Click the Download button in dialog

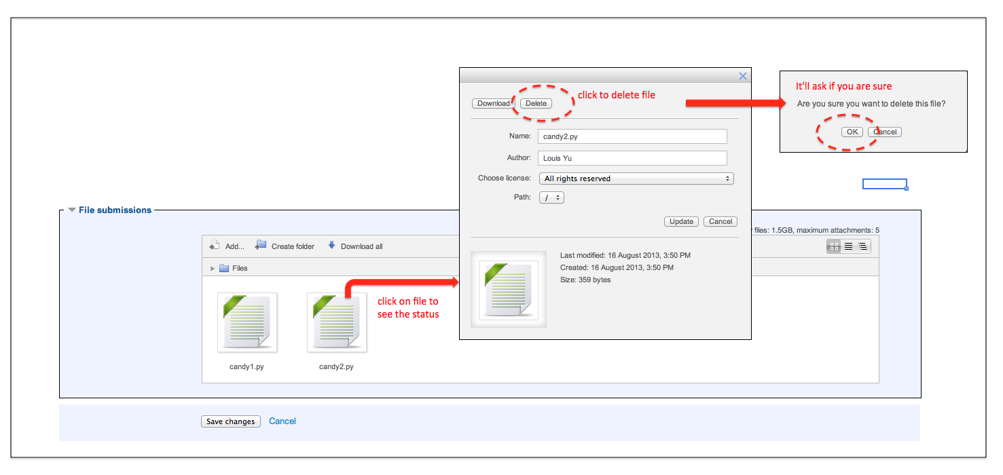pos(493,103)
